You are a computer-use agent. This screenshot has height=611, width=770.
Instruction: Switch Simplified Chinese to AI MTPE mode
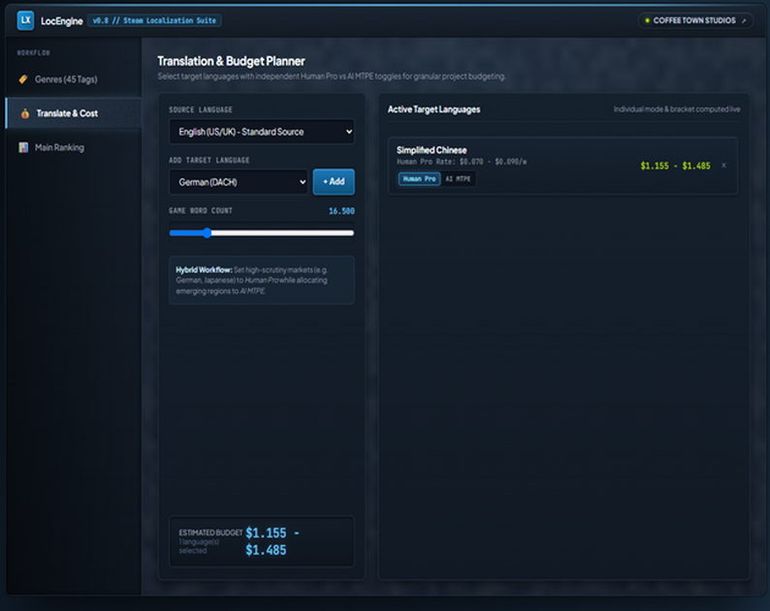tap(458, 178)
